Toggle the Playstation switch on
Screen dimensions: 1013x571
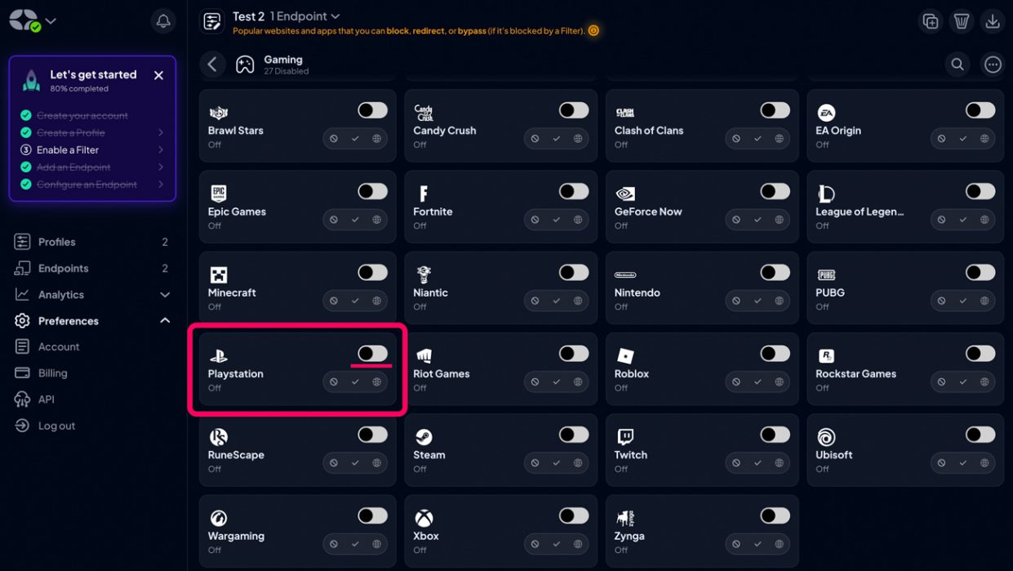(x=372, y=353)
